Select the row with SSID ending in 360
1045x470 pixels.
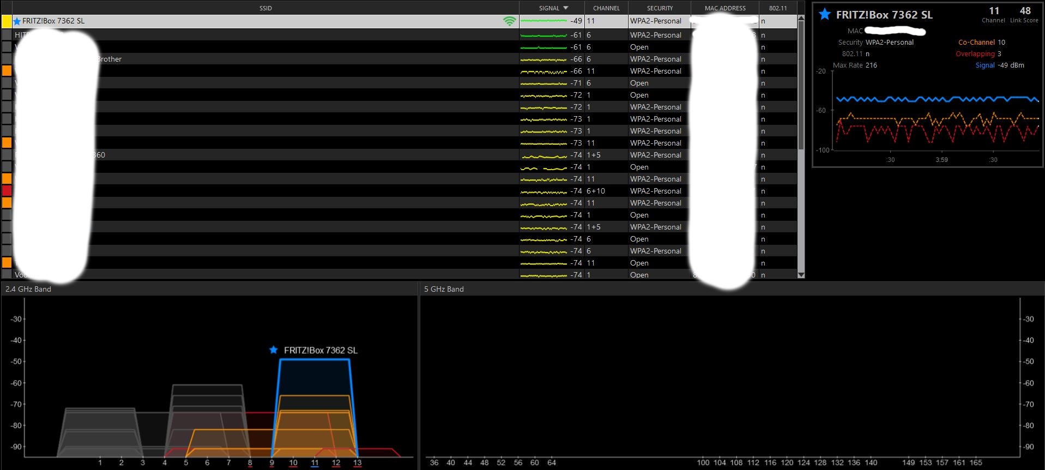coord(399,155)
